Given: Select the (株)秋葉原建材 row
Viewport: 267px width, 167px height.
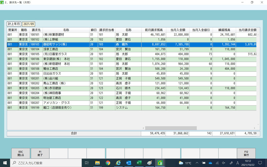Looking at the screenshot, I should click(131, 35).
